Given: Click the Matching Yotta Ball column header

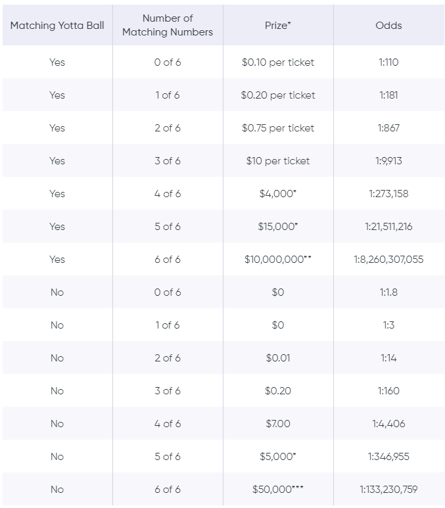Looking at the screenshot, I should [x=57, y=25].
